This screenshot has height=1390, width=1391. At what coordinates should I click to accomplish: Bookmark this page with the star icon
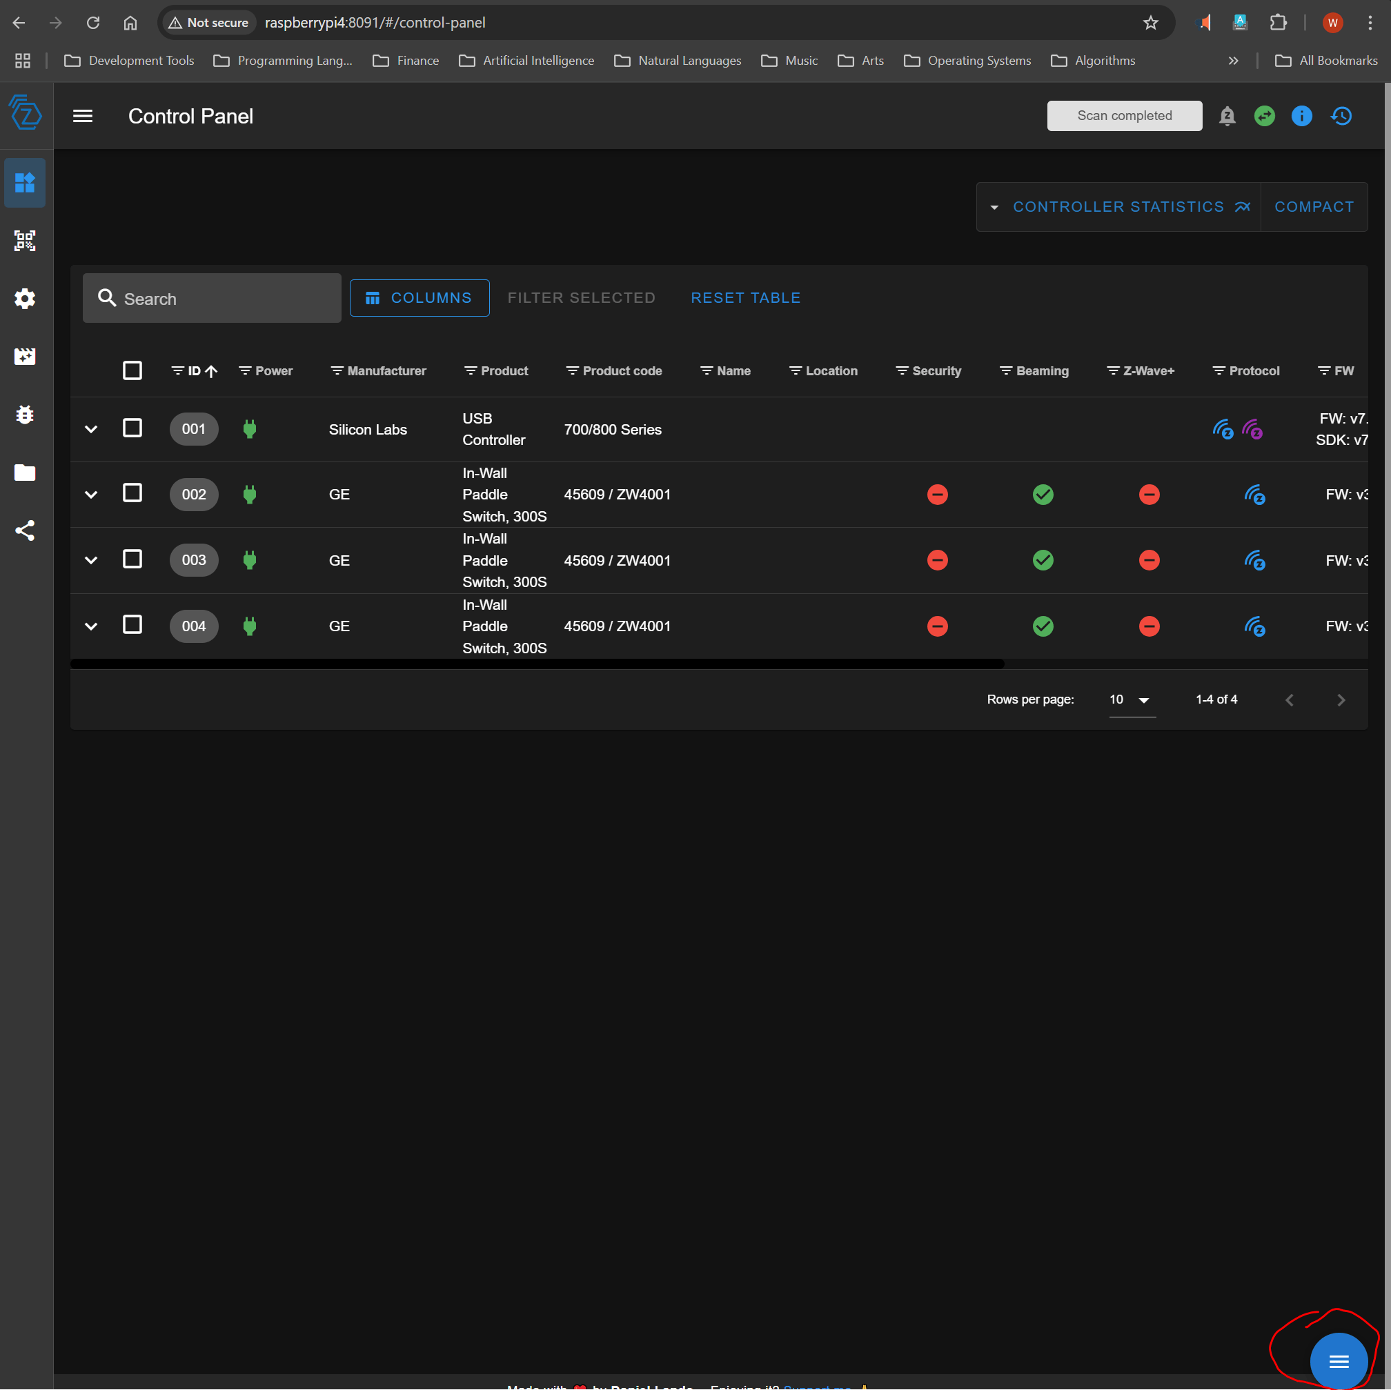[x=1150, y=22]
